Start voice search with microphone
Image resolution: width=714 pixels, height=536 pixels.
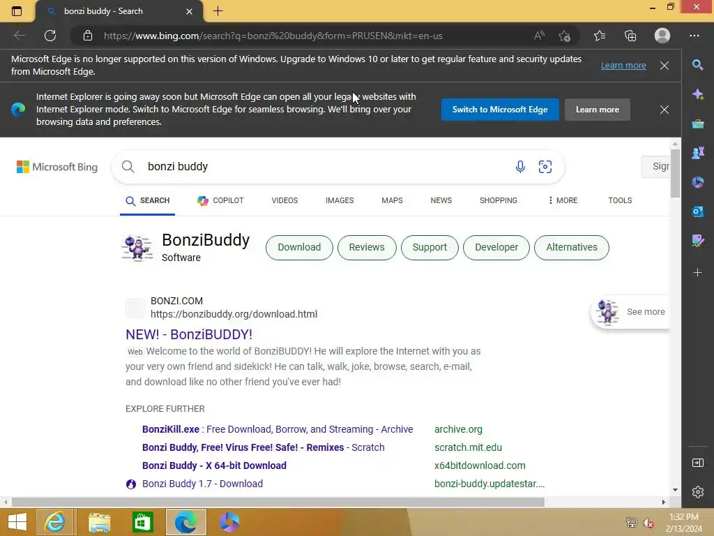pyautogui.click(x=520, y=166)
